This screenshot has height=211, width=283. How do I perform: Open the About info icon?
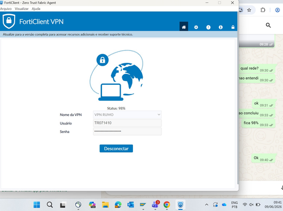(x=221, y=27)
